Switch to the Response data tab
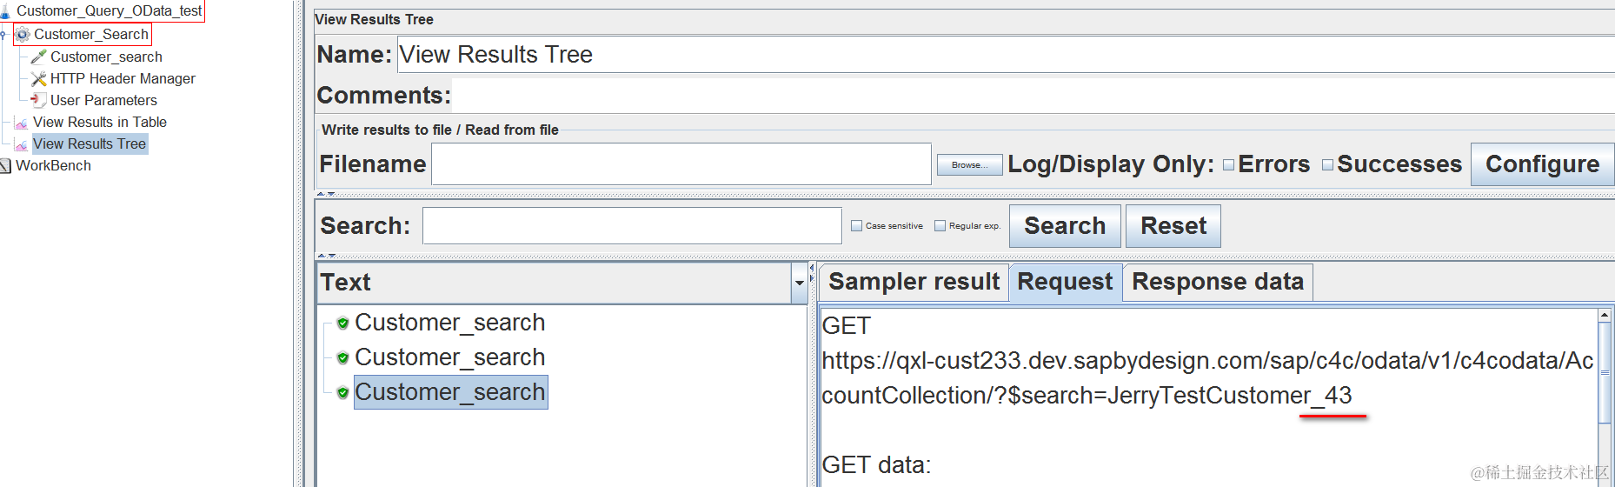Viewport: 1615px width, 487px height. click(x=1217, y=282)
